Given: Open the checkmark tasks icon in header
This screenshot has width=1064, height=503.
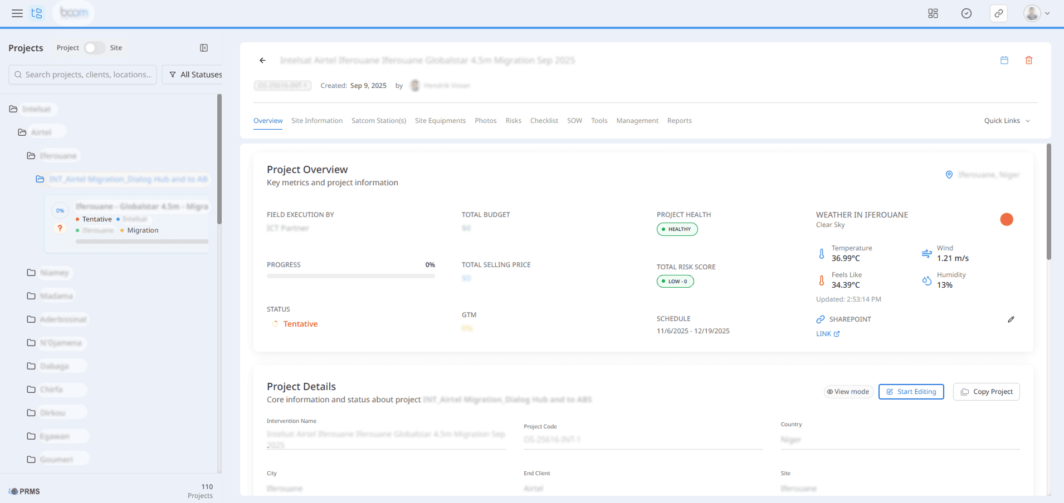Looking at the screenshot, I should click(x=967, y=13).
